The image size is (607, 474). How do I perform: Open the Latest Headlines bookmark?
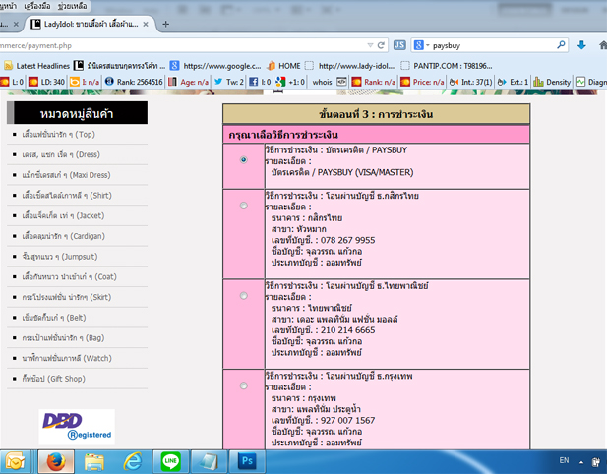coord(37,66)
